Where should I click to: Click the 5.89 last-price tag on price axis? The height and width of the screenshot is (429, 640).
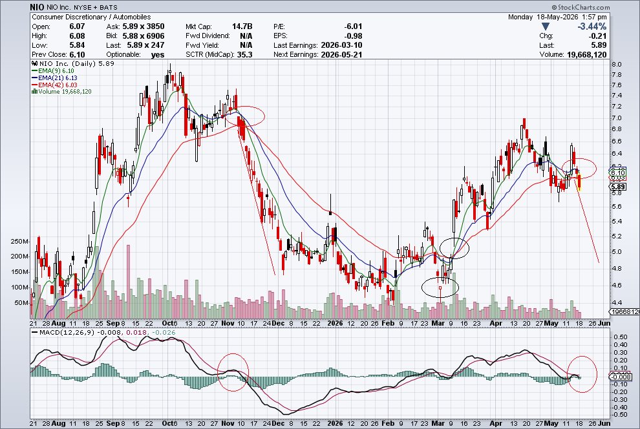618,187
